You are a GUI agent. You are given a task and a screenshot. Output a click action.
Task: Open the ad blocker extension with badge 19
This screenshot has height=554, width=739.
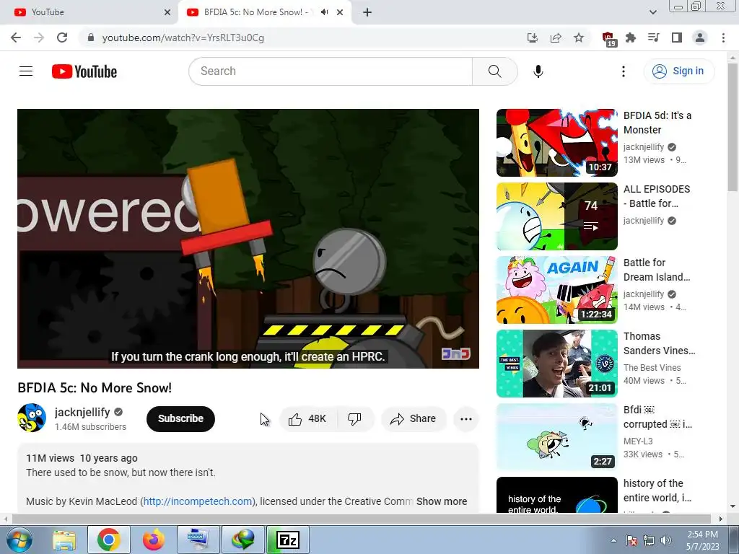(608, 39)
